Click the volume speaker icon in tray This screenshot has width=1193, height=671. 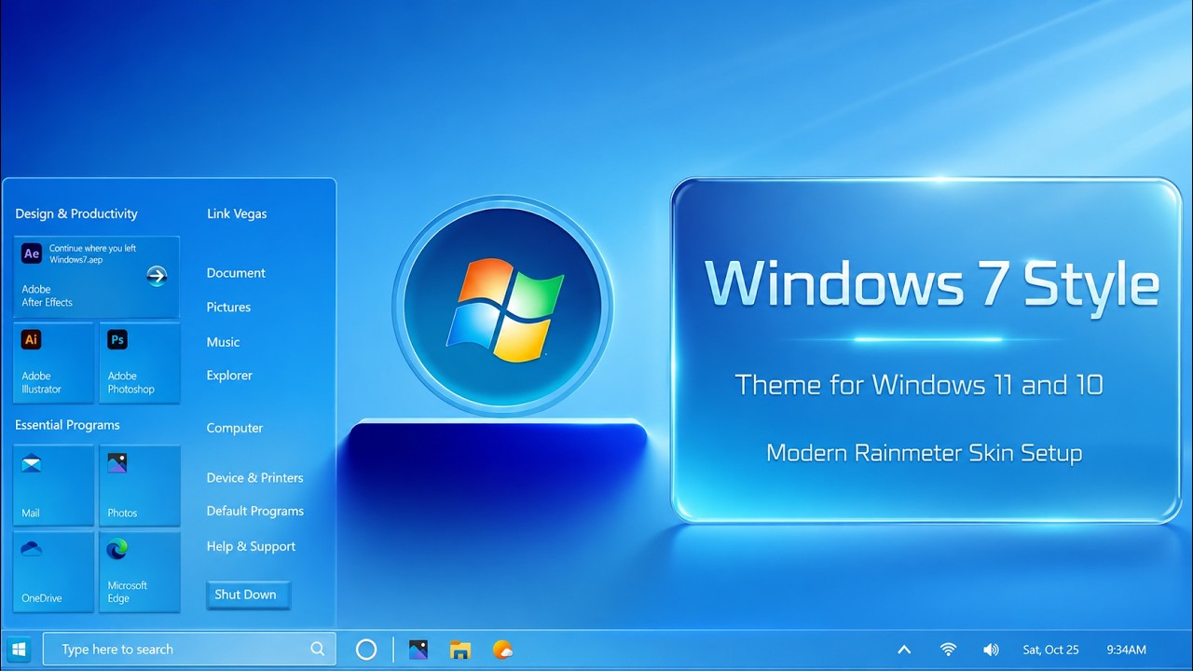click(x=991, y=650)
